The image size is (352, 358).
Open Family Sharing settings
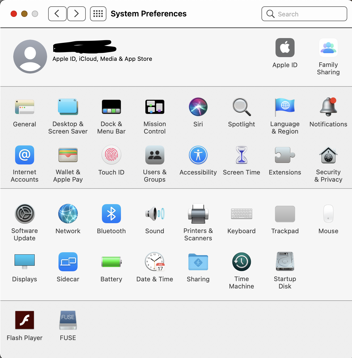pos(328,48)
